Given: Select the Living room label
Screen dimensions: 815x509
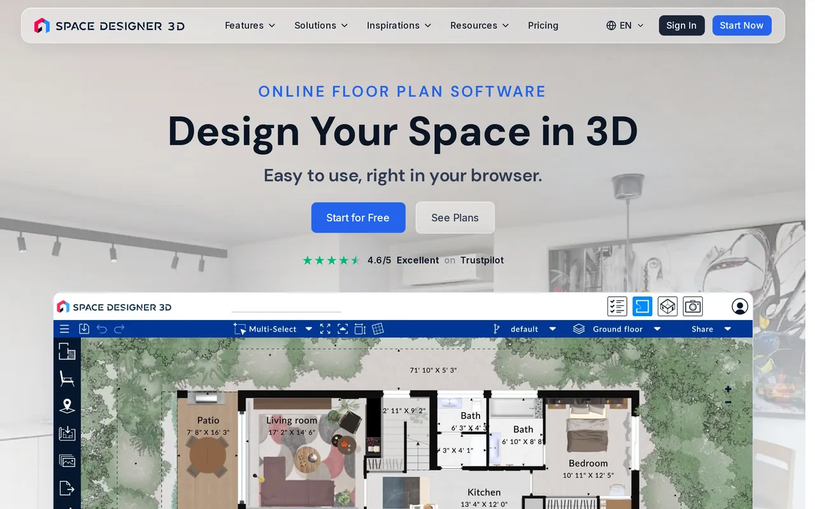Looking at the screenshot, I should [x=292, y=421].
